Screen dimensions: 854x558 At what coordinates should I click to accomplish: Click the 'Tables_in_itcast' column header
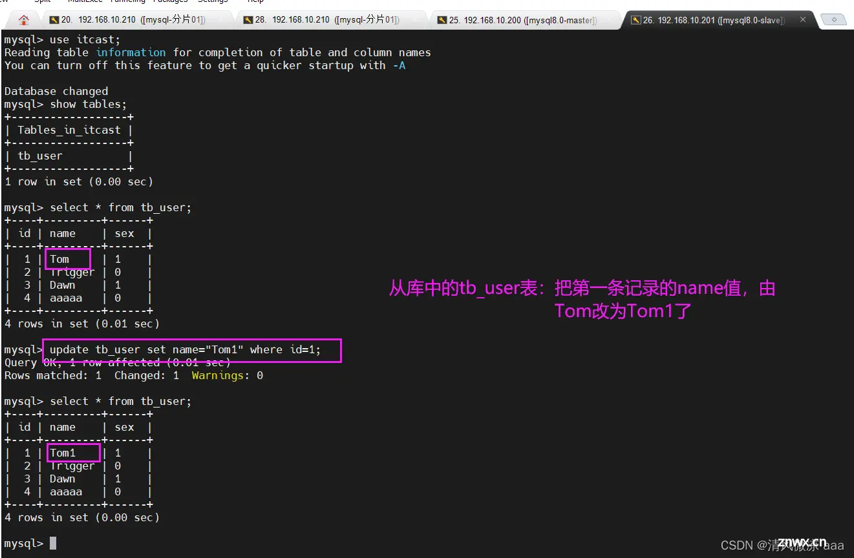(x=69, y=130)
